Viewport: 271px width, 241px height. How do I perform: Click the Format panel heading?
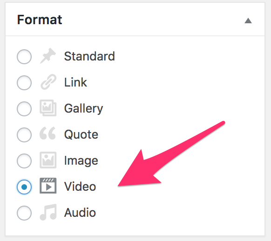tap(40, 20)
